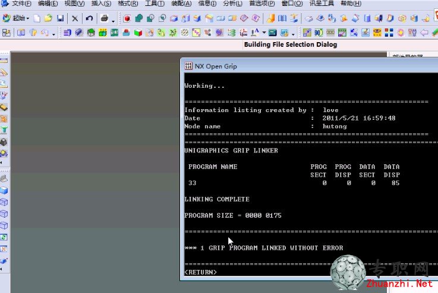Screen dimensions: 438x293
Task: Click the yellow eye visibility icon
Action: pyautogui.click(x=377, y=33)
